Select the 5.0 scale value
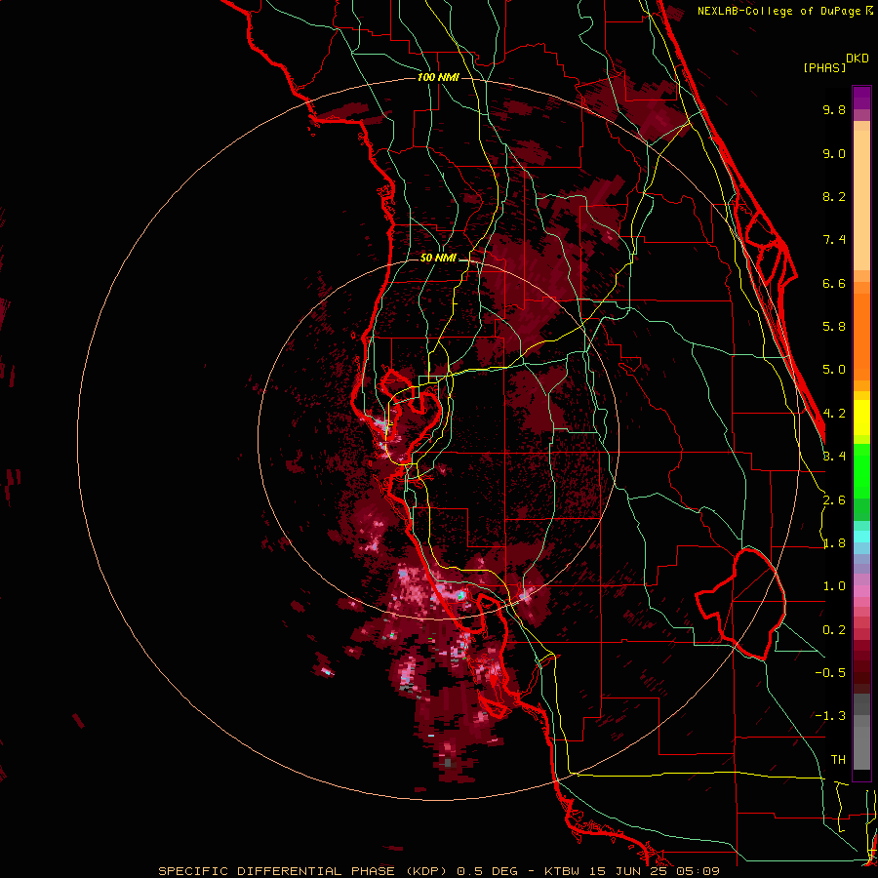Screen dimensions: 878x878 (x=834, y=370)
